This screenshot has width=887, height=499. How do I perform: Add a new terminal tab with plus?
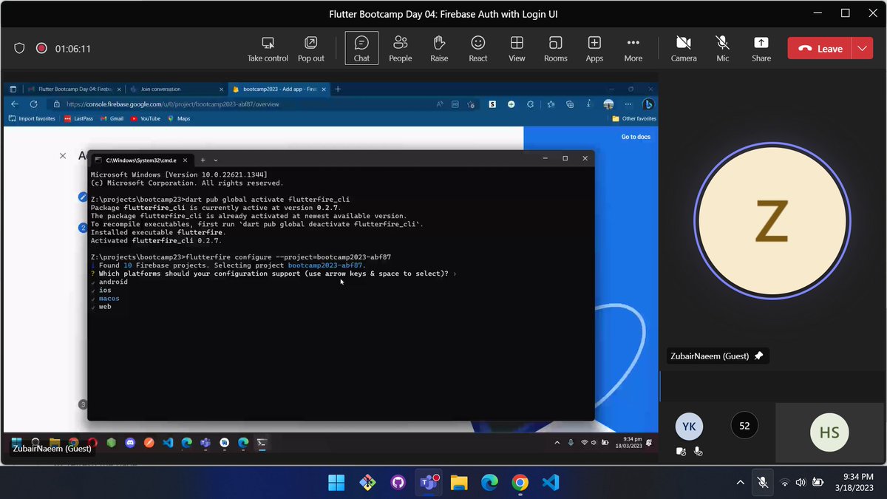203,160
